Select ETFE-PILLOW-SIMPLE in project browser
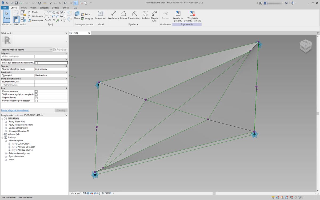 click(x=22, y=150)
